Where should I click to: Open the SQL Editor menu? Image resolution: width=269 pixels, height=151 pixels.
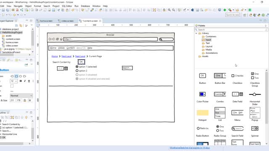[x=67, y=6]
